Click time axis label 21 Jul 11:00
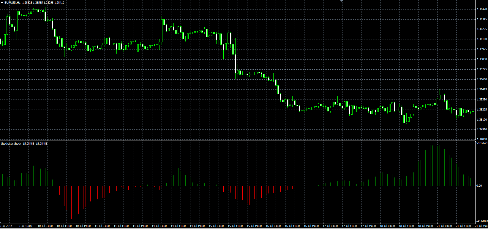The image size is (488, 229). pyautogui.click(x=463, y=226)
